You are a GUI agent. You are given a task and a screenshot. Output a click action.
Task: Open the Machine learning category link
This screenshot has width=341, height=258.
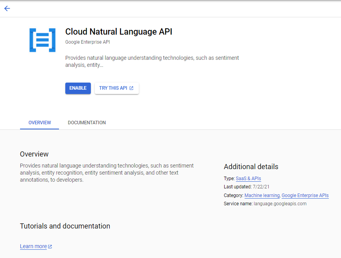pos(262,195)
